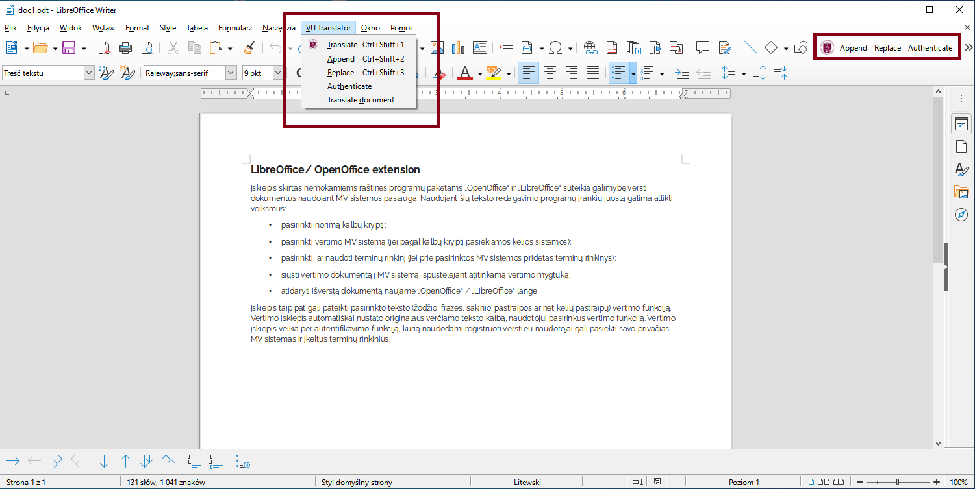Select the Clone Formatting paintbrush
The height and width of the screenshot is (489, 975).
[249, 47]
